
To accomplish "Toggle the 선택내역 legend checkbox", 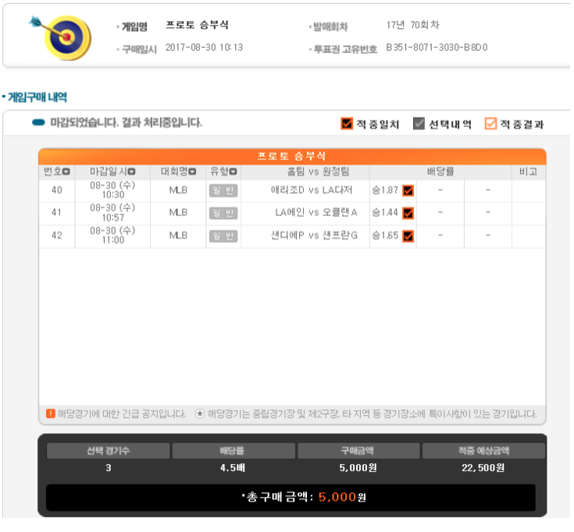I will (x=419, y=123).
